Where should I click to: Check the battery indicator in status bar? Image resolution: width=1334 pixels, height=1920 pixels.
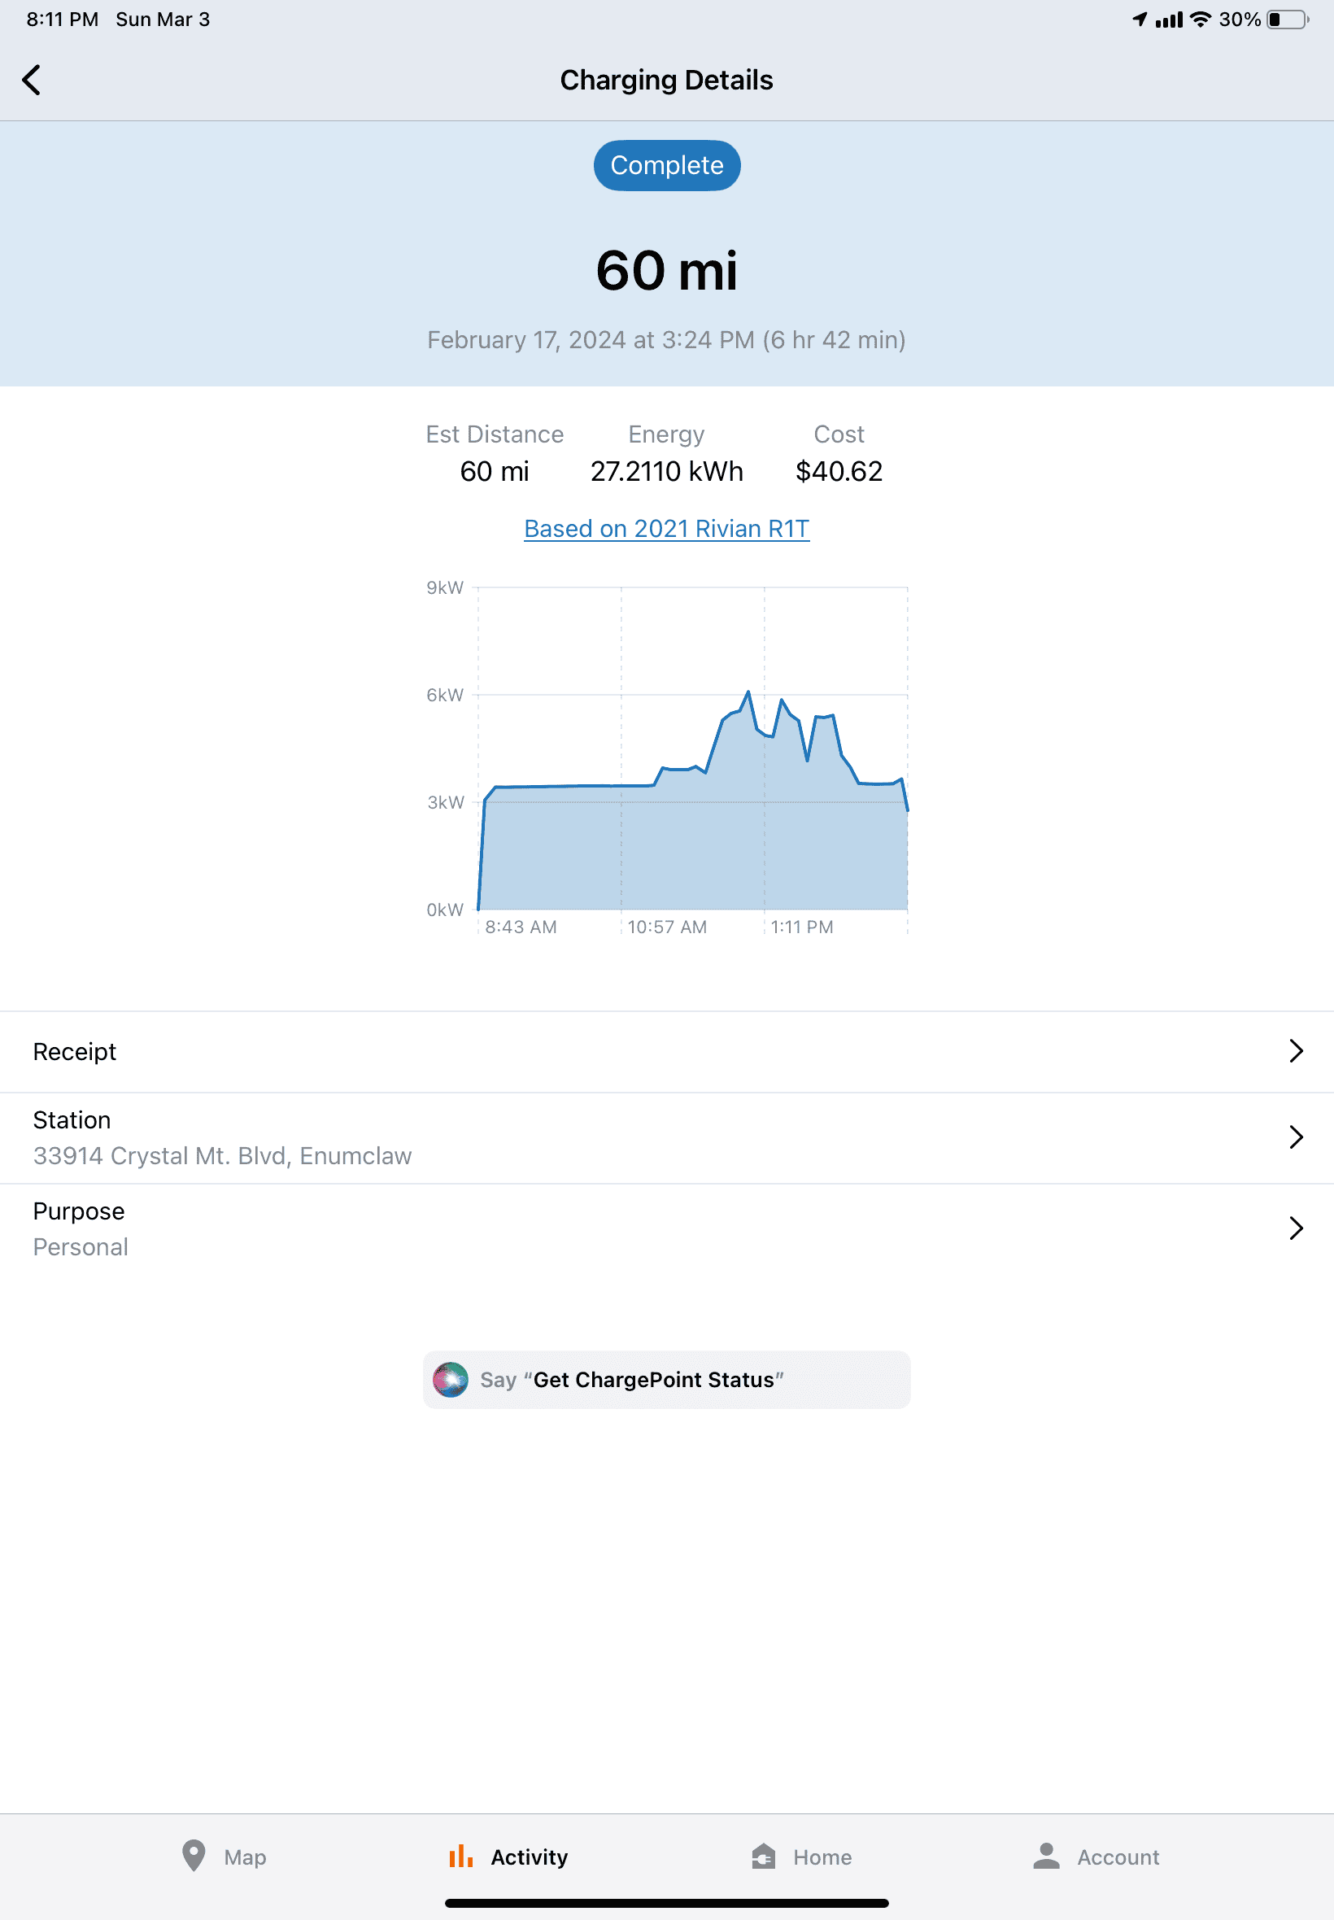tap(1288, 20)
